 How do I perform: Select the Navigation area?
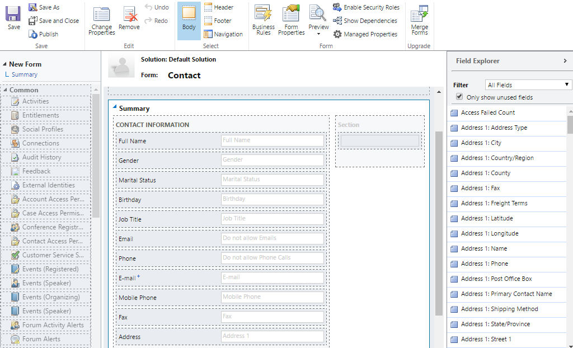pos(223,34)
